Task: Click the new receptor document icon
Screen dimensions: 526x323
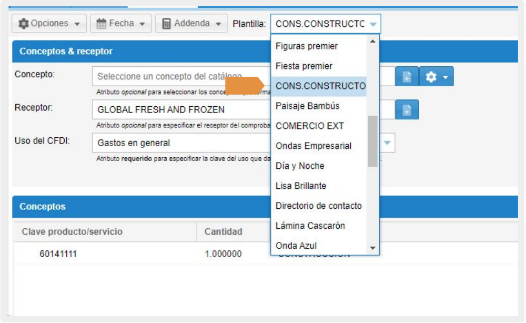Action: (x=407, y=110)
